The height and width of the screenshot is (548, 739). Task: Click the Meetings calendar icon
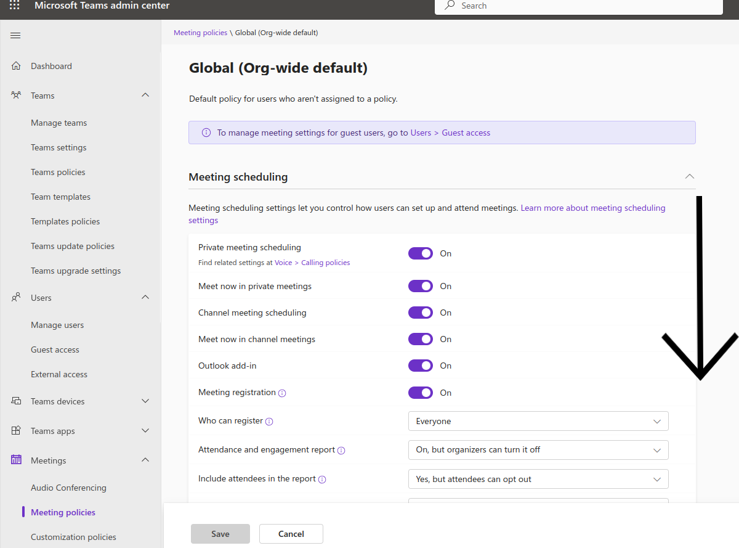[16, 460]
